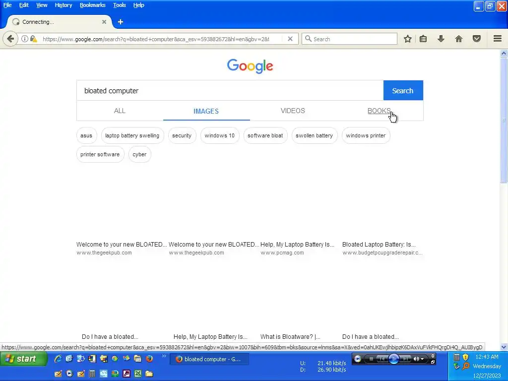Select the 'software bloat' suggestion chip
508x381 pixels.
point(265,135)
